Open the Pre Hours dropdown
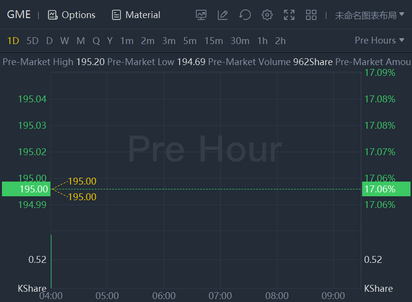This screenshot has width=412, height=302. coord(379,41)
